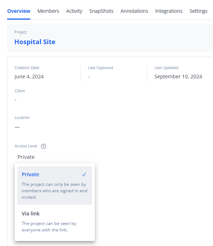Click the blue checkmark beside Private
Viewport: 213px width, 246px height.
(x=84, y=174)
